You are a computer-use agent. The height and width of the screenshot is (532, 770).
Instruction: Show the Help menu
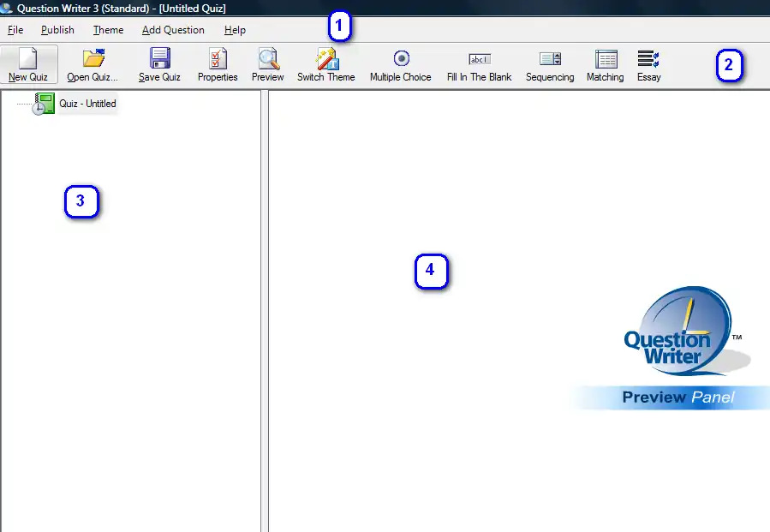coord(235,30)
